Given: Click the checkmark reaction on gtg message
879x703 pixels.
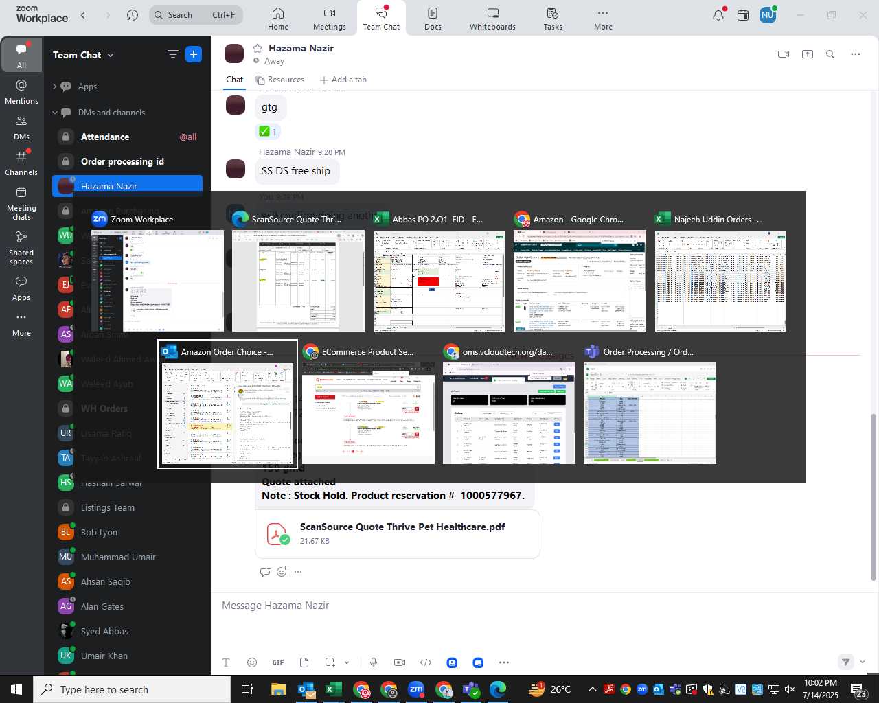Looking at the screenshot, I should tap(268, 132).
